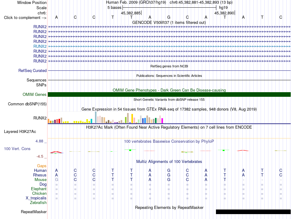Select the Zebrafish species row label

click(x=38, y=203)
